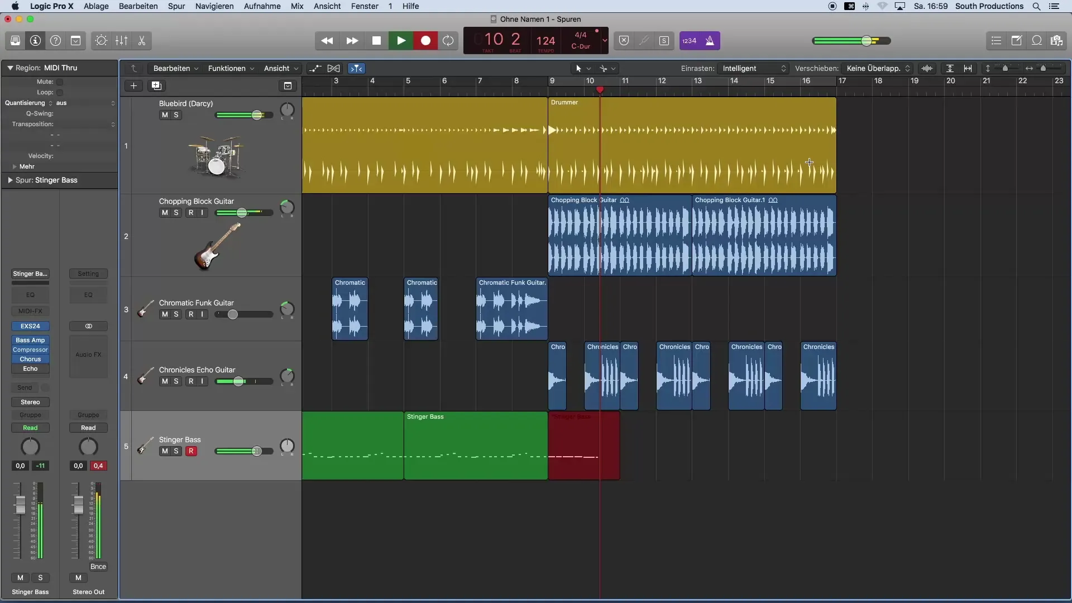Click the Fast Forward transport button
This screenshot has height=603, width=1072.
(352, 41)
